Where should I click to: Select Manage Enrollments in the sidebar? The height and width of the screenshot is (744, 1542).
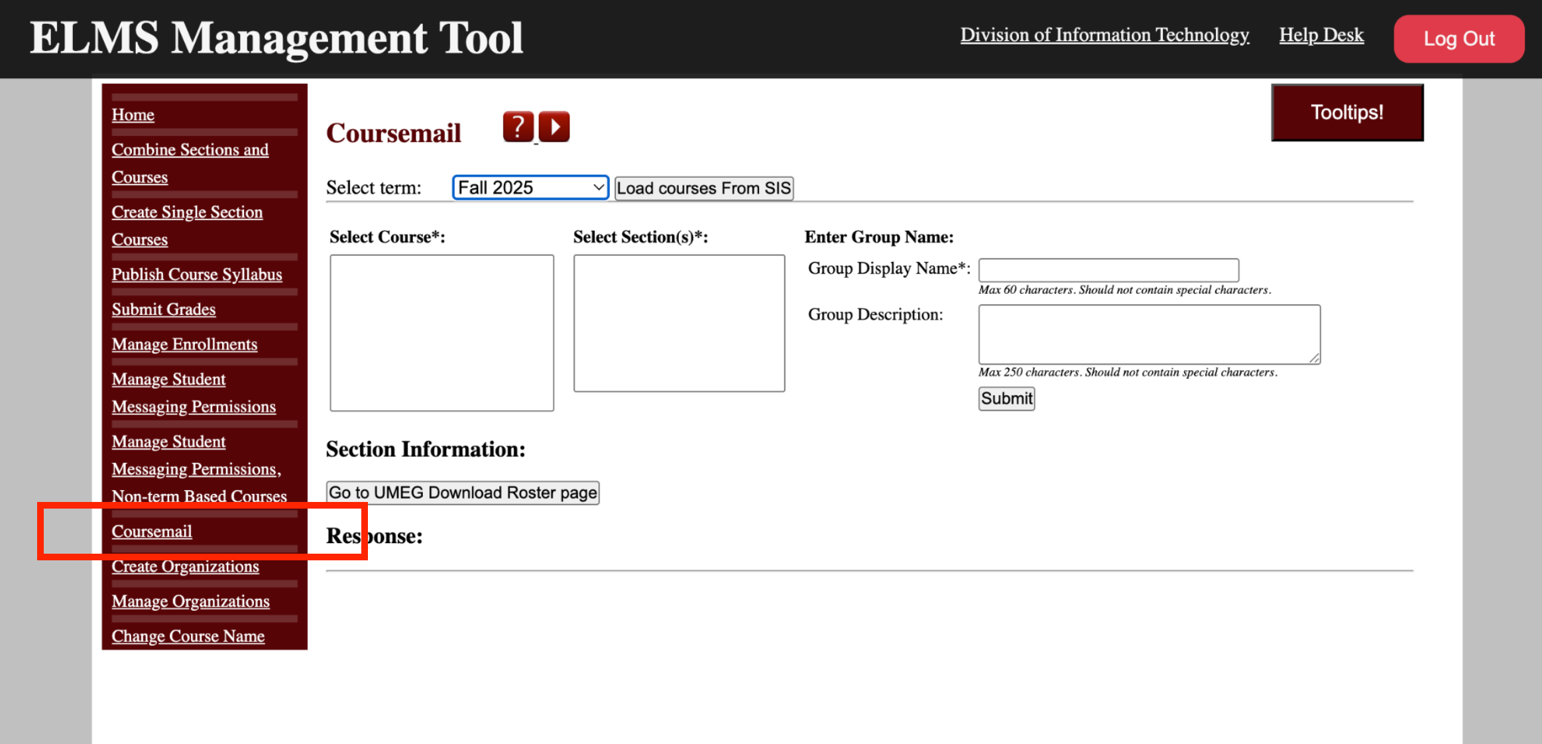click(x=184, y=344)
